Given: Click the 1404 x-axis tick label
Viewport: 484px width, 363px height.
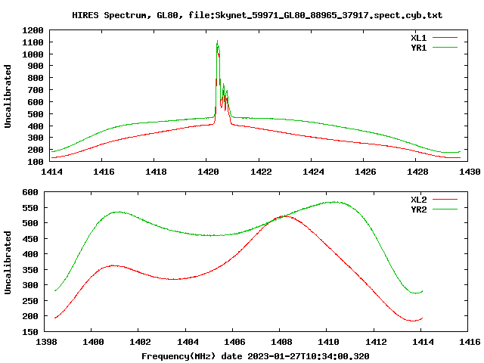Looking at the screenshot, I should (x=187, y=342).
